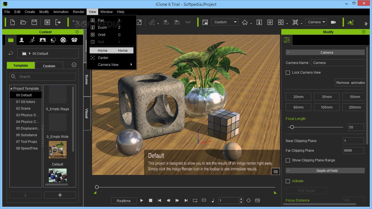The width and height of the screenshot is (372, 209).
Task: Click the Realtime playback mode button
Action: 123,201
